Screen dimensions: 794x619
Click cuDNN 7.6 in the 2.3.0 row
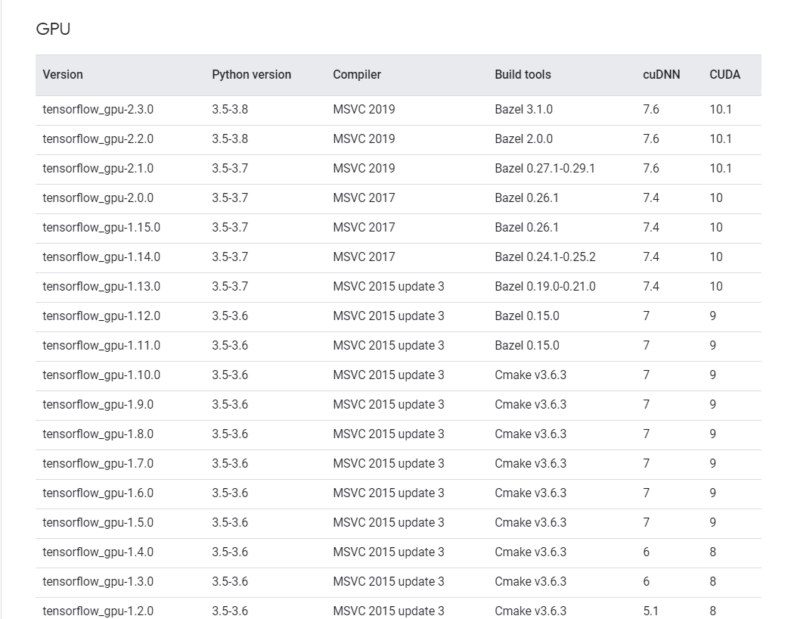click(650, 110)
